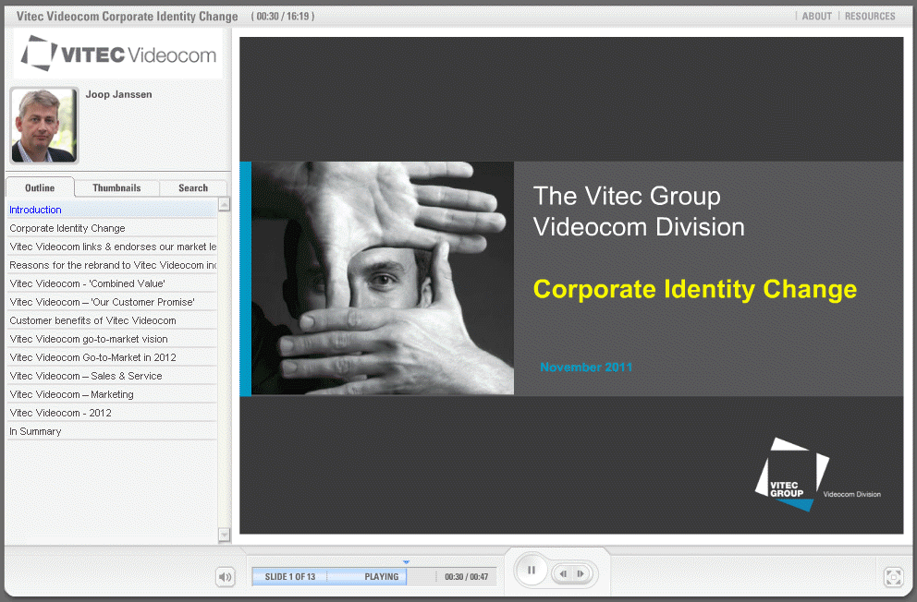
Task: Click Joop Janssen's presenter photo
Action: 43,126
